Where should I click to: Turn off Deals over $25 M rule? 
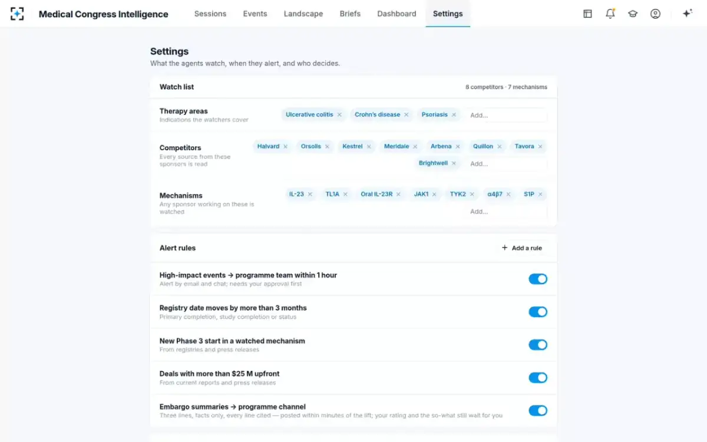click(x=538, y=378)
